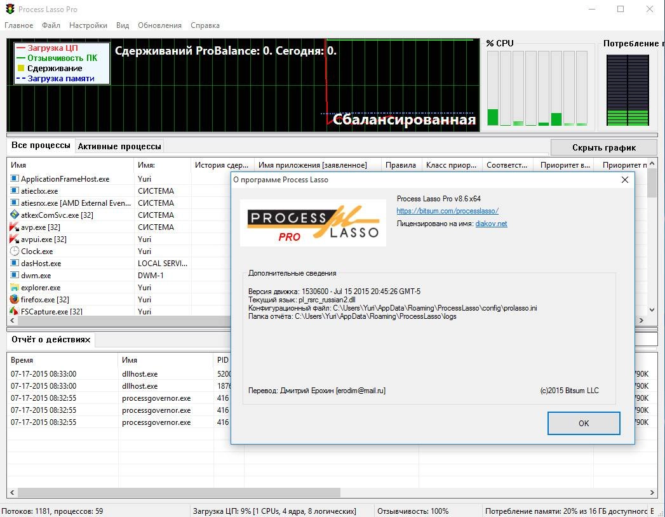Select the Kaspersky avp.exe icon

point(15,227)
